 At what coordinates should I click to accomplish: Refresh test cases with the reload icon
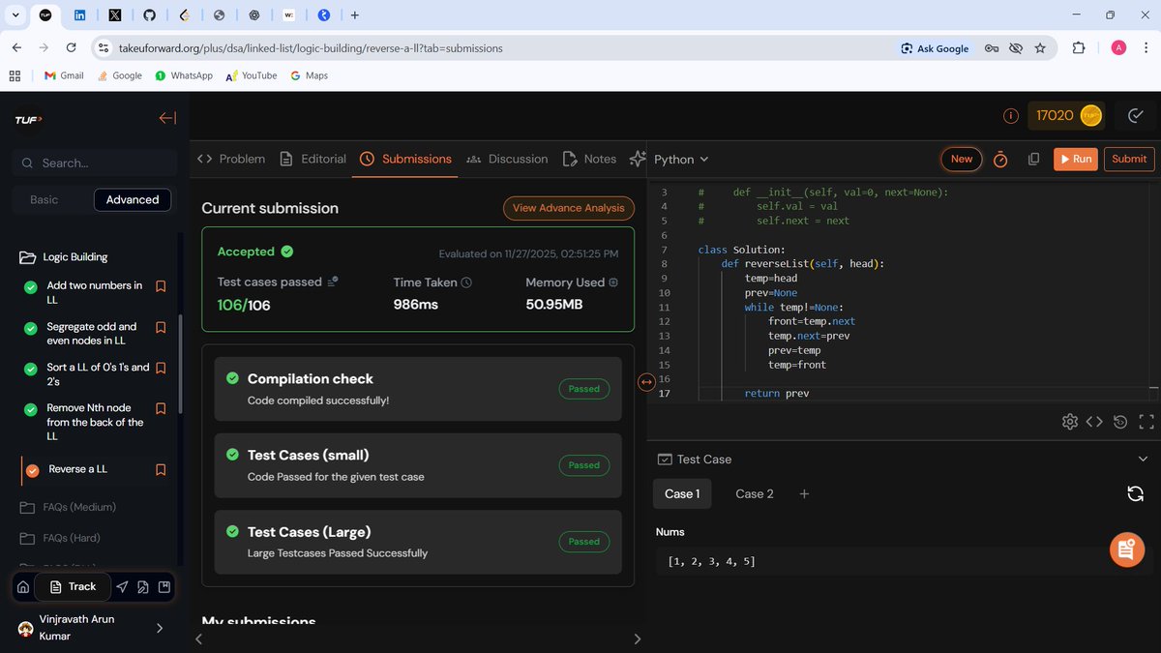click(x=1135, y=493)
